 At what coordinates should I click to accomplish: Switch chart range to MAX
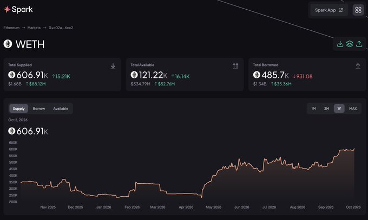(353, 109)
